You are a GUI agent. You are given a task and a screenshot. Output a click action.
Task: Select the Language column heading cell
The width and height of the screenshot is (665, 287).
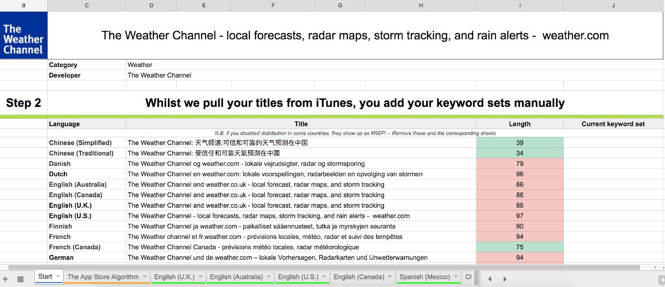click(86, 124)
